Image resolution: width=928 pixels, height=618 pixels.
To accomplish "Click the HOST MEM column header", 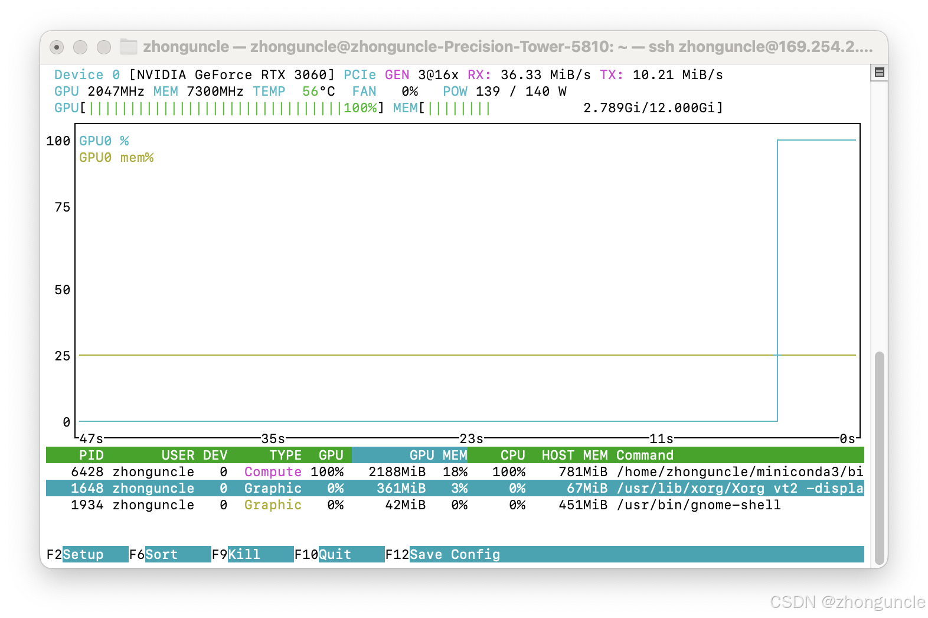I will pyautogui.click(x=574, y=455).
